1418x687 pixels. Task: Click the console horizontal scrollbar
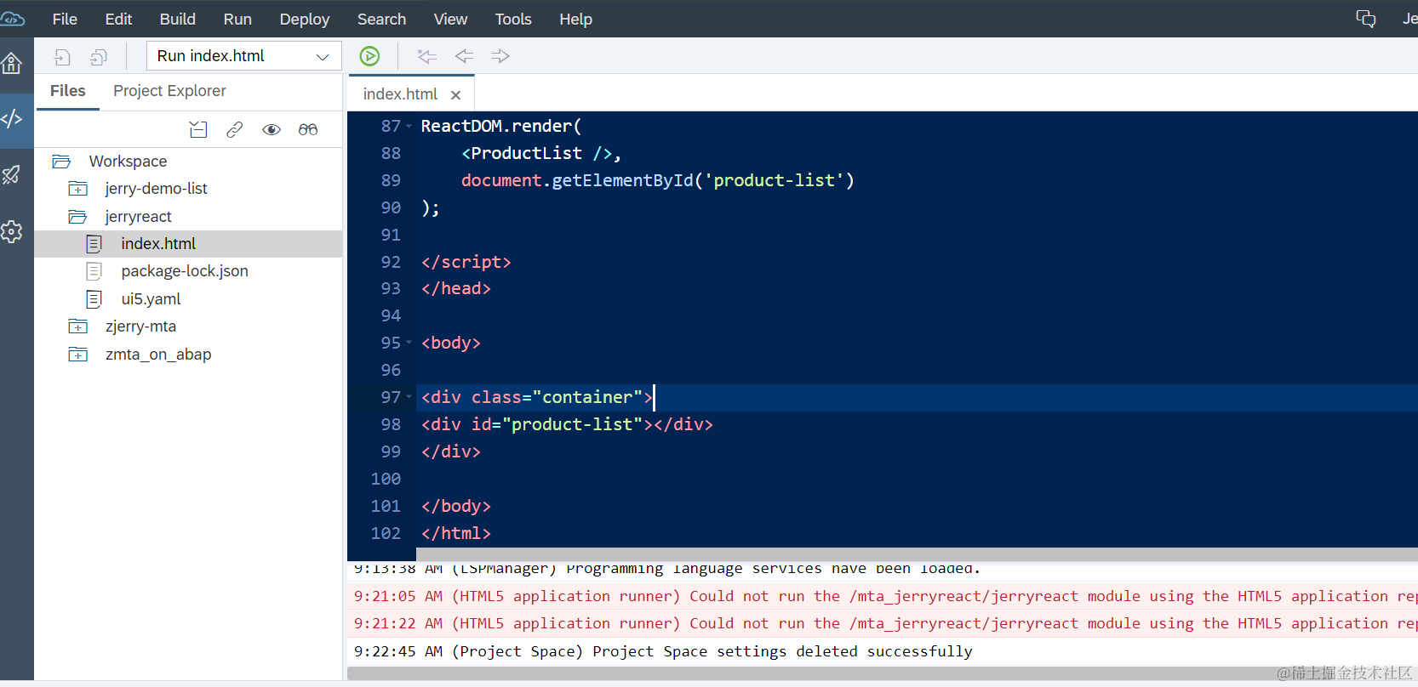(883, 673)
